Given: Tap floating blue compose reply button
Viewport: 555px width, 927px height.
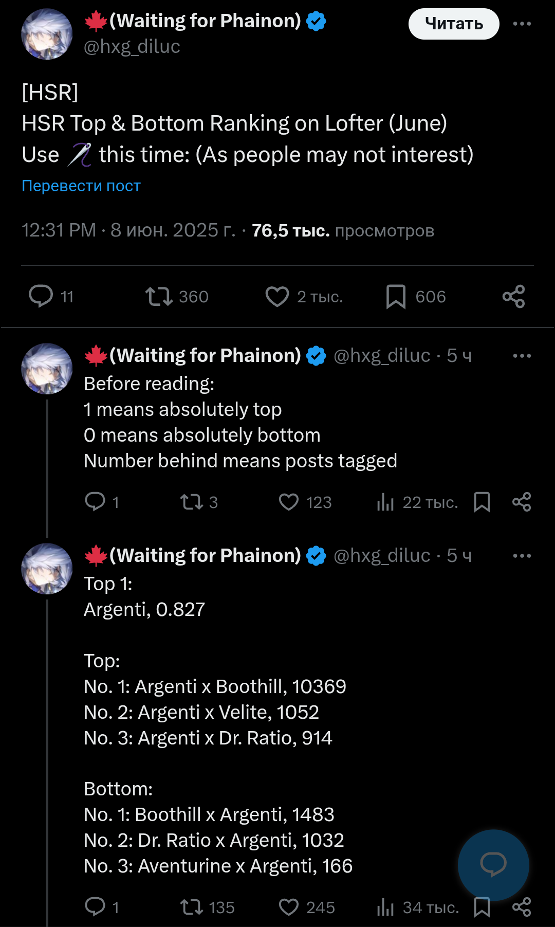Looking at the screenshot, I should pyautogui.click(x=493, y=864).
